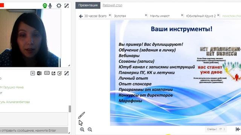Select the 'Мечты имеют' presentation tab

click(160, 16)
